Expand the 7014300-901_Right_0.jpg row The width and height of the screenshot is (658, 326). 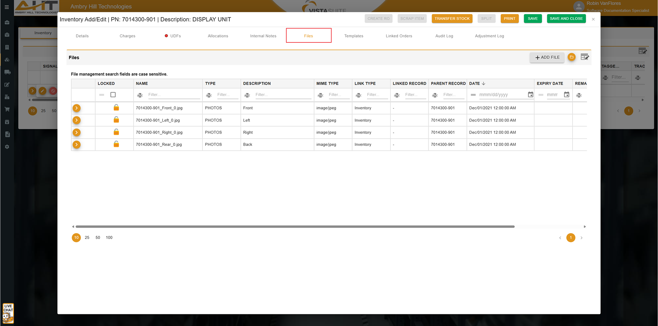pos(76,133)
